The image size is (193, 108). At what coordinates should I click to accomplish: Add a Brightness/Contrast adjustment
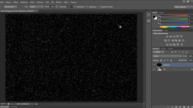pos(167,37)
